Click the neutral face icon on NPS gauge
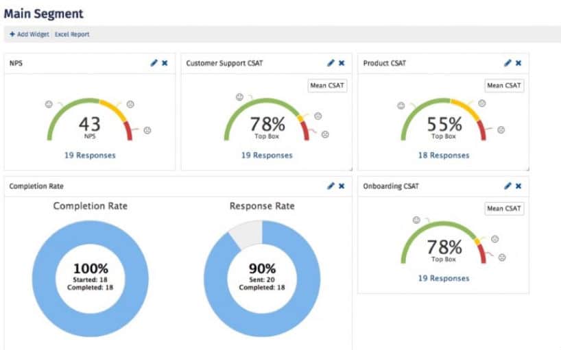The height and width of the screenshot is (350, 561). [130, 104]
